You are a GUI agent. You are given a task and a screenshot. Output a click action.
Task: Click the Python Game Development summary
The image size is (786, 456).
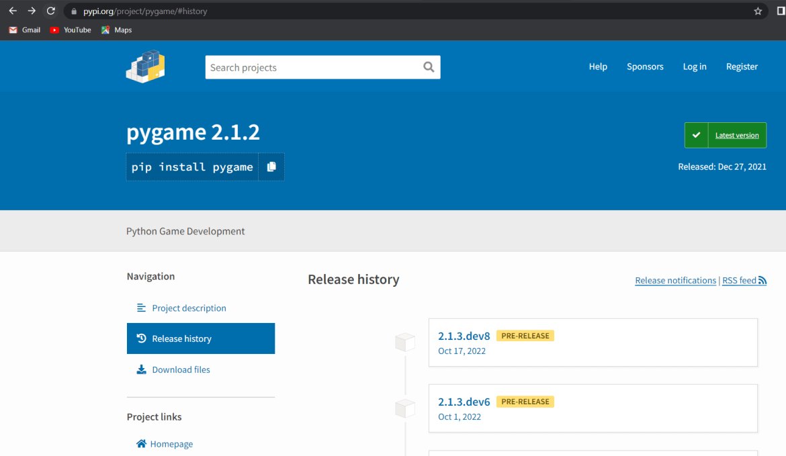coord(185,231)
